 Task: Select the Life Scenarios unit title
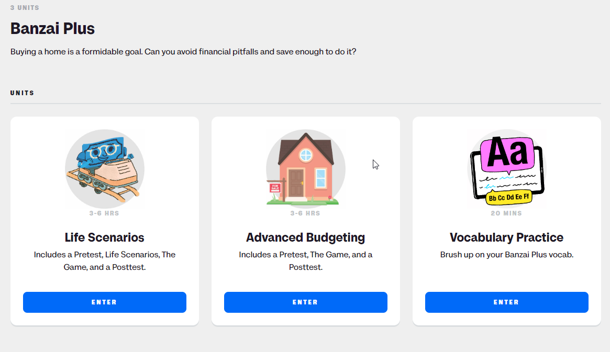pos(104,237)
